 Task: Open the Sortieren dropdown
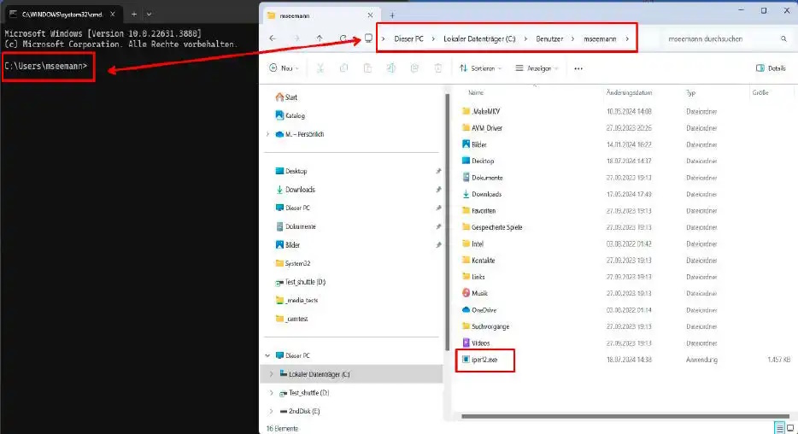tap(479, 68)
